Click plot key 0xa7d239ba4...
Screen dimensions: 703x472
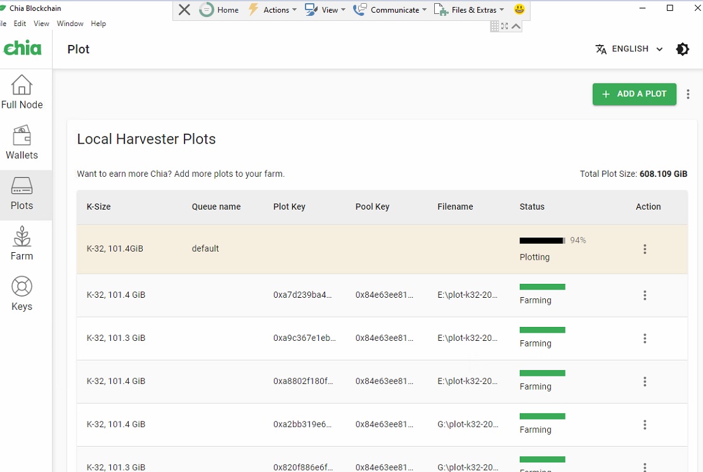(302, 295)
